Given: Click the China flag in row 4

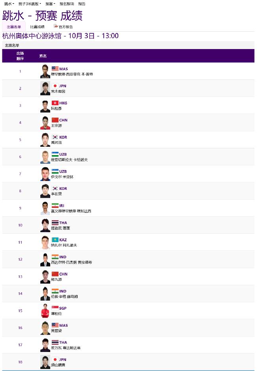Looking at the screenshot, I should pyautogui.click(x=55, y=120).
